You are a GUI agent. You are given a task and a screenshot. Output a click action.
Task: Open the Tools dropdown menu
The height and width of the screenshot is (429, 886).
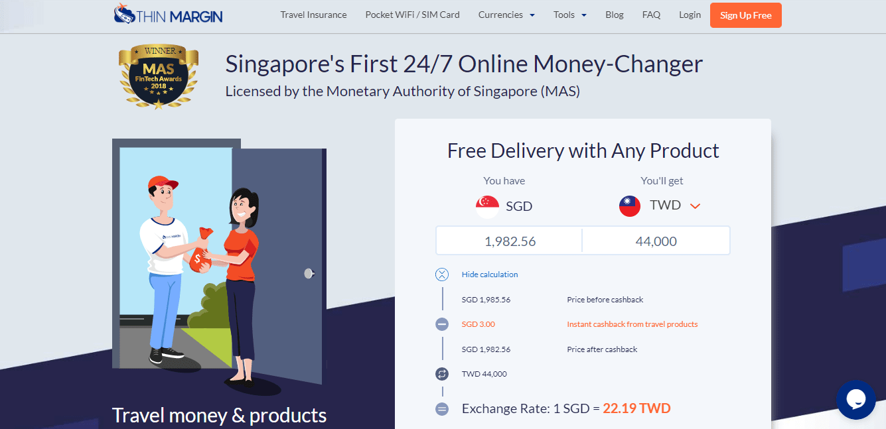click(570, 15)
